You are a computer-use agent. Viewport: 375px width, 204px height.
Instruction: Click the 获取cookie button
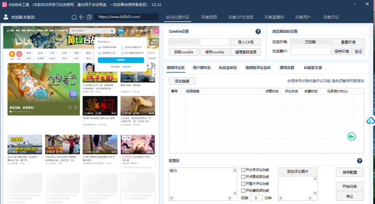pos(184,52)
